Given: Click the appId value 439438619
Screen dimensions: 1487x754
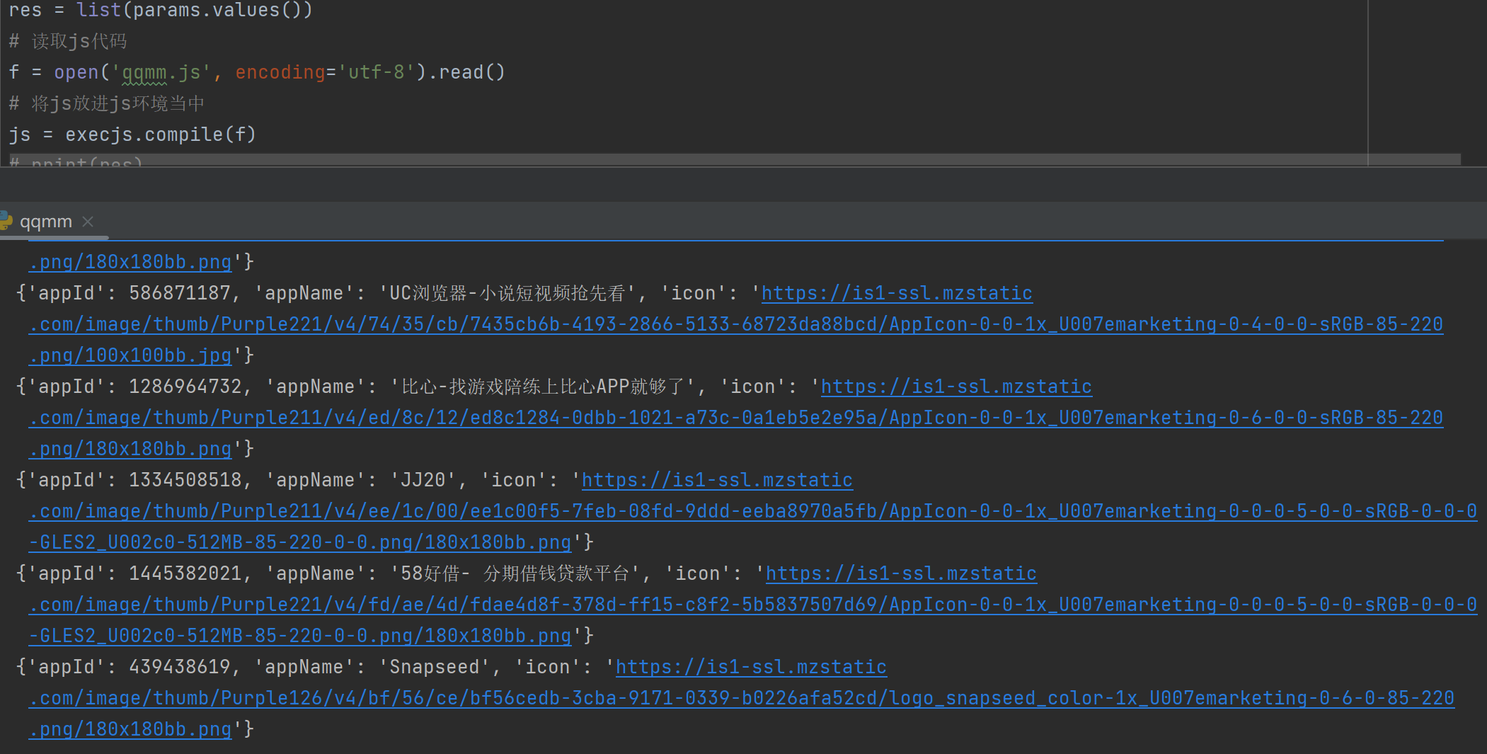Looking at the screenshot, I should pos(180,667).
